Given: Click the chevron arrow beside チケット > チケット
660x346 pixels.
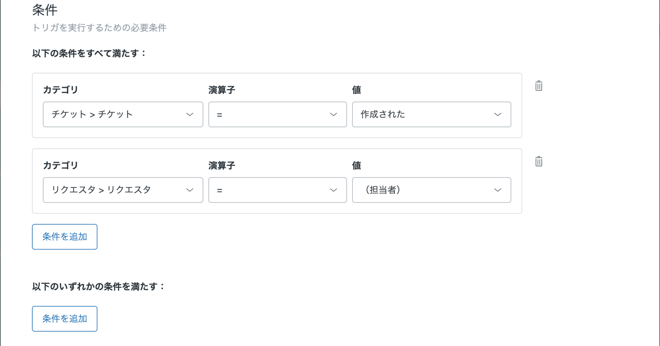Looking at the screenshot, I should coord(190,115).
